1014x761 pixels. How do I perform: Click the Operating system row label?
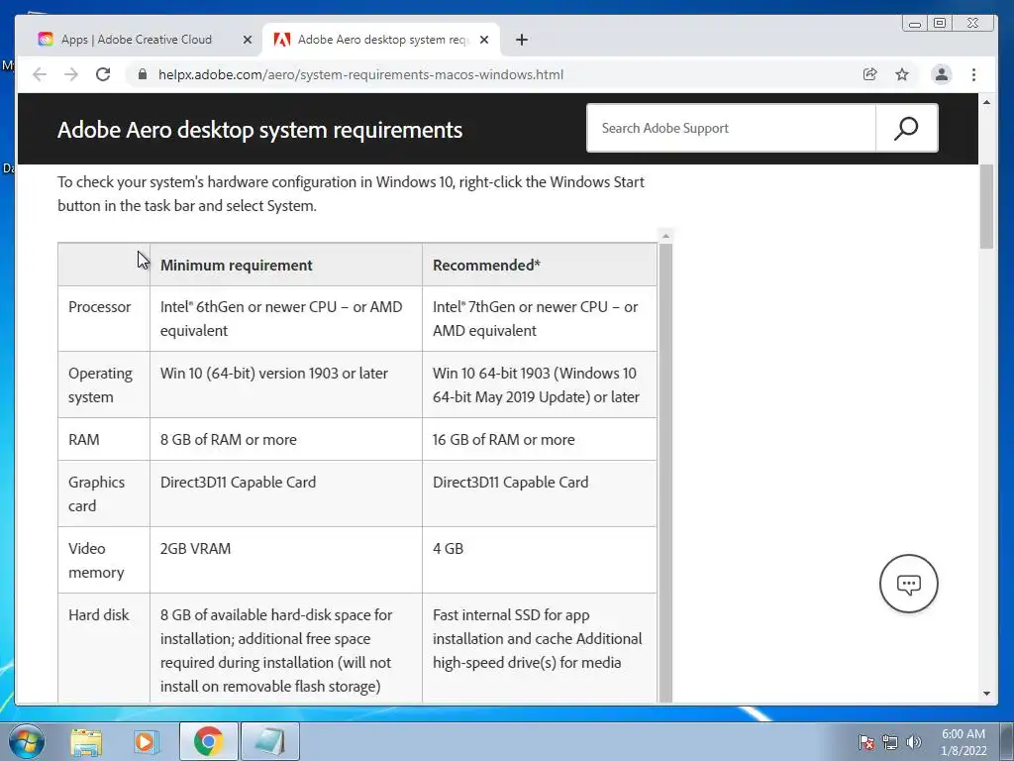(x=100, y=385)
